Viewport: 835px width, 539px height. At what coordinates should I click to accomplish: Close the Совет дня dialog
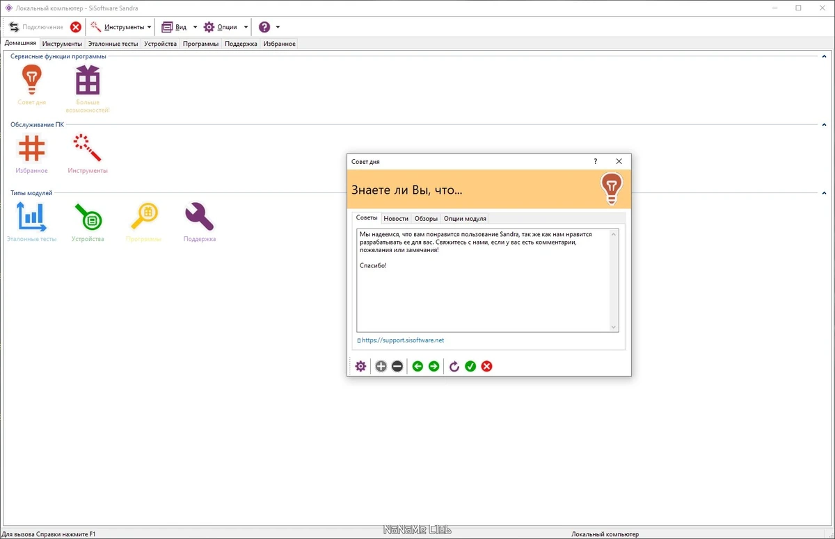click(619, 161)
